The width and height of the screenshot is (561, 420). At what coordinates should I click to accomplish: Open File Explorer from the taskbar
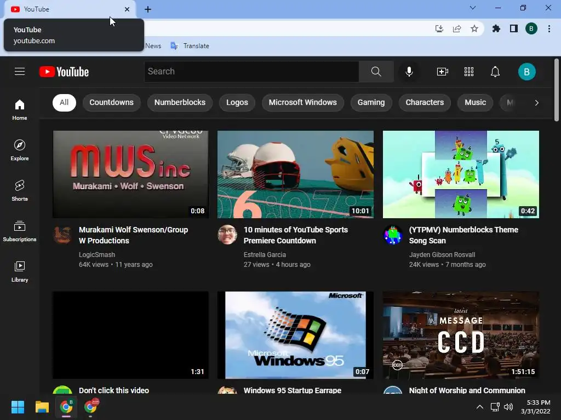point(42,407)
